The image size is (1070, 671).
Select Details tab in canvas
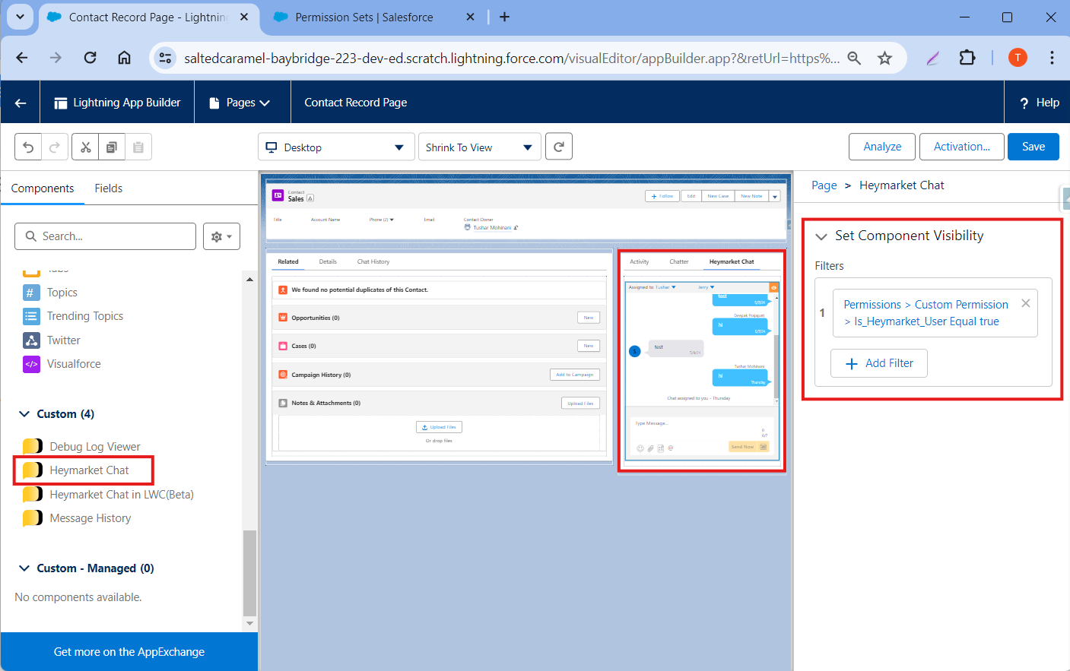point(328,261)
